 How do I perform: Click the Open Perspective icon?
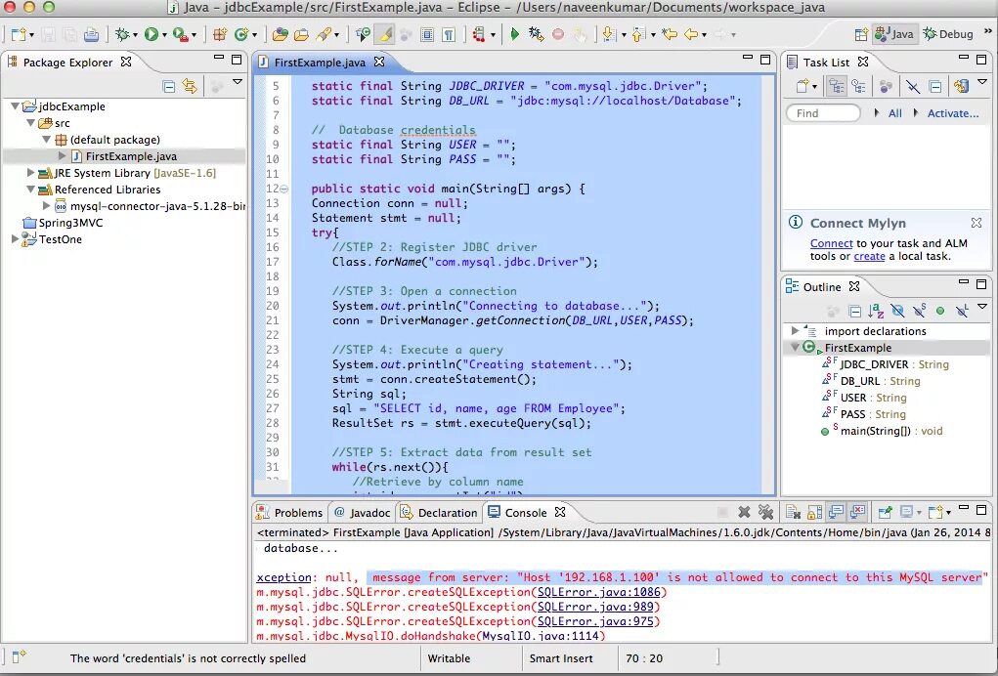tap(860, 34)
